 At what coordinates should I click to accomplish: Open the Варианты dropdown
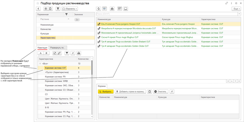[x=70, y=9]
